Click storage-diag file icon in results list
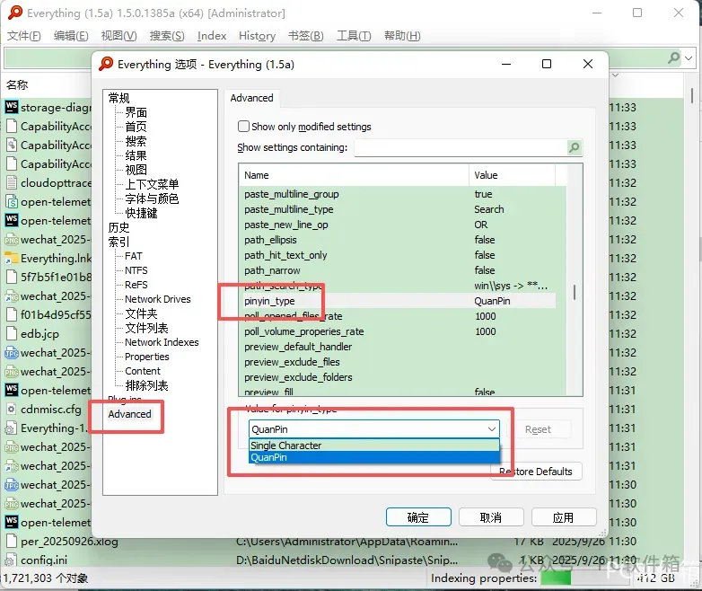Viewport: 702px width, 591px height. (x=11, y=107)
